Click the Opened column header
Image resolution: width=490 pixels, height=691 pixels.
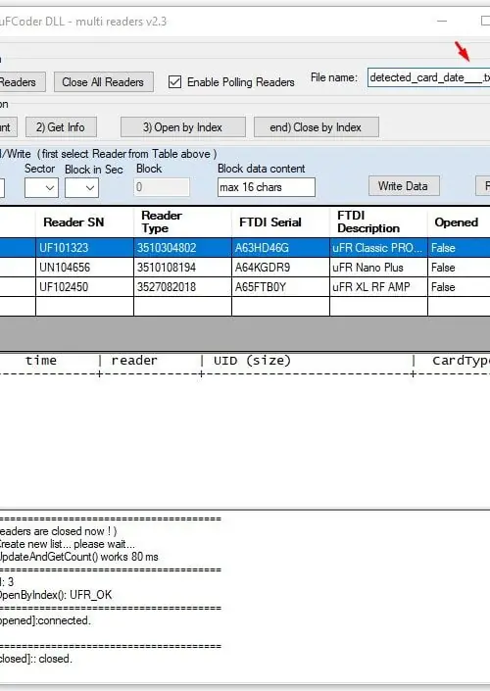point(459,222)
